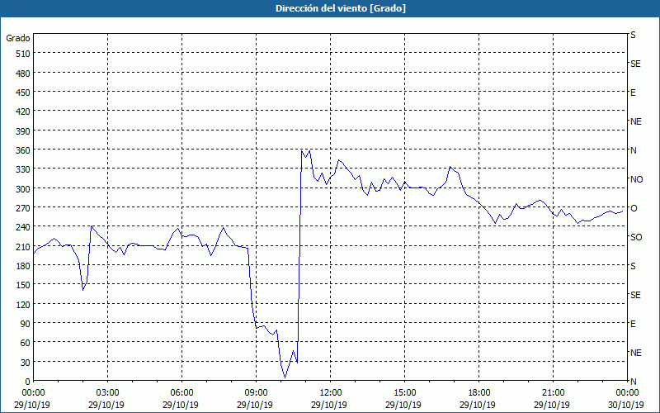The height and width of the screenshot is (413, 660).
Task: Pick the 12:00 time label
Action: pyautogui.click(x=331, y=393)
